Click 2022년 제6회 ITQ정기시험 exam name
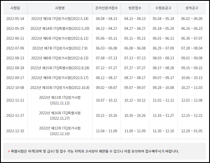 [x=60, y=38]
